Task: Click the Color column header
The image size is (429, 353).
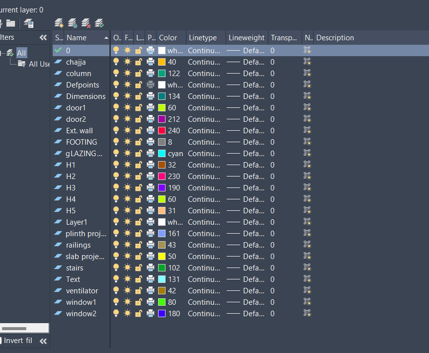Action: pyautogui.click(x=171, y=38)
